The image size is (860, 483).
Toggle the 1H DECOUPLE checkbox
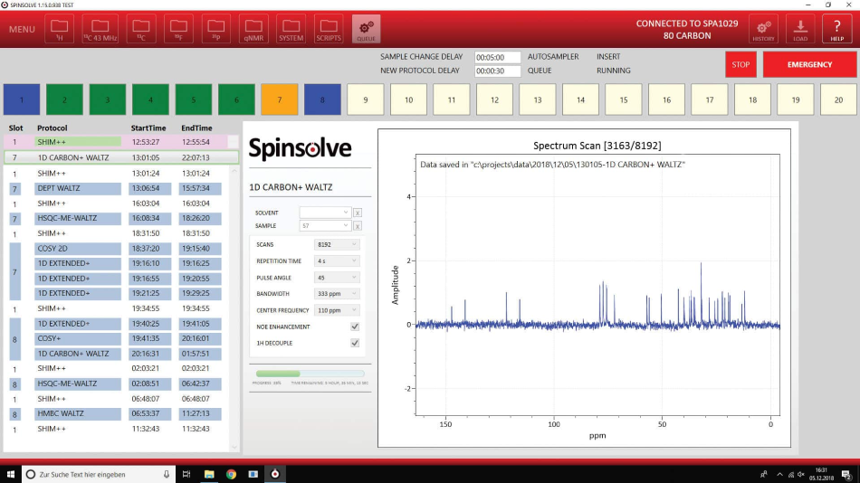pyautogui.click(x=355, y=343)
